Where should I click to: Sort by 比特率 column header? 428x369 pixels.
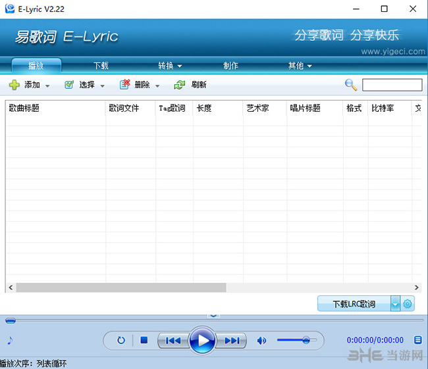(390, 109)
